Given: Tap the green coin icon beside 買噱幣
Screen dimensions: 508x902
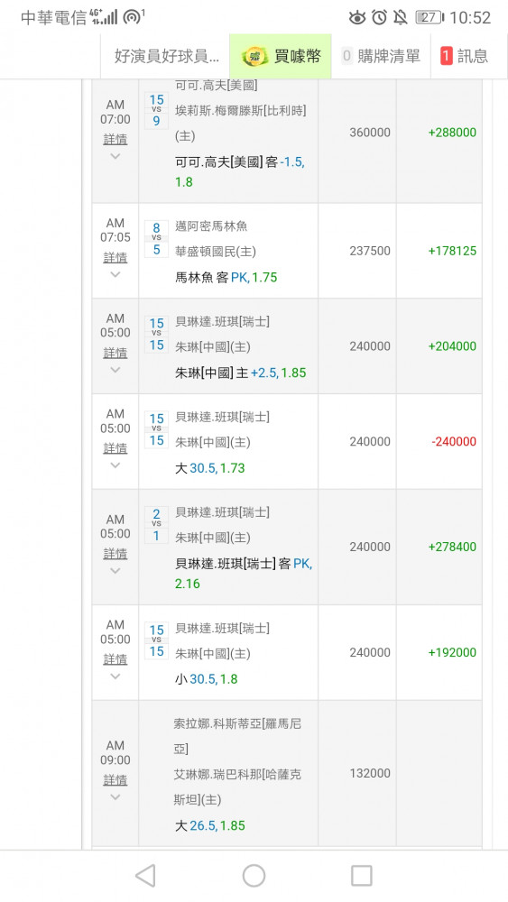Looking at the screenshot, I should (254, 56).
